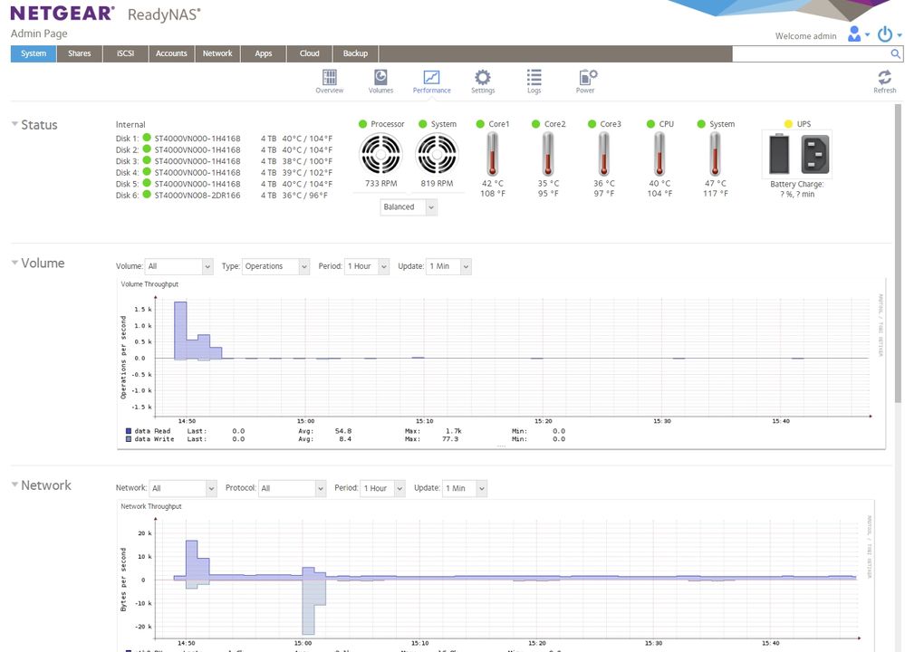Click the page vertical scrollbar

(898, 254)
